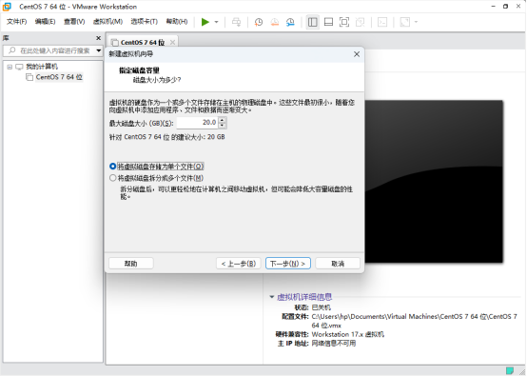The image size is (527, 376).
Task: Increase disk size with up spinner arrow
Action: pos(223,120)
